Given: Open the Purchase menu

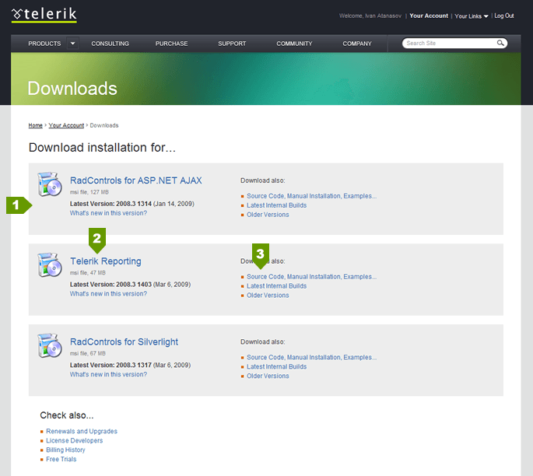Looking at the screenshot, I should (x=171, y=44).
